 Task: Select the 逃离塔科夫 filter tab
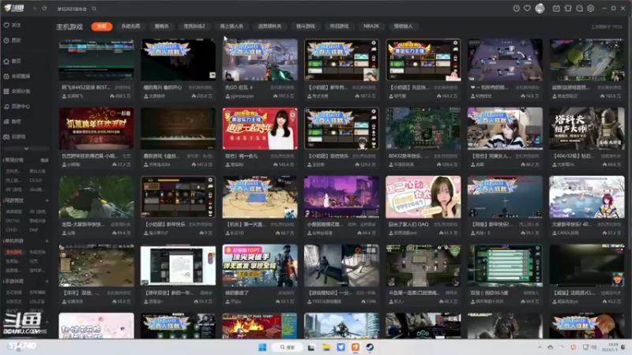(x=269, y=26)
